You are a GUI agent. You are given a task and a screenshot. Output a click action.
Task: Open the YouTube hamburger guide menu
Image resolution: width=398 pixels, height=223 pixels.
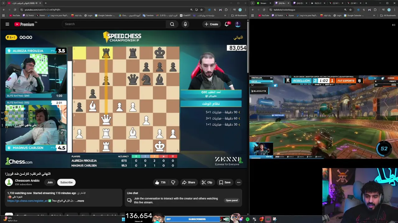(x=7, y=24)
